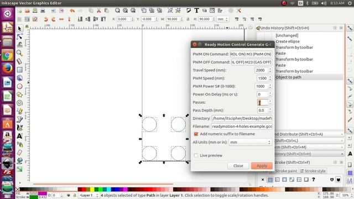This screenshot has width=354, height=199.
Task: Select [Unchanged] in Undo History
Action: click(287, 35)
